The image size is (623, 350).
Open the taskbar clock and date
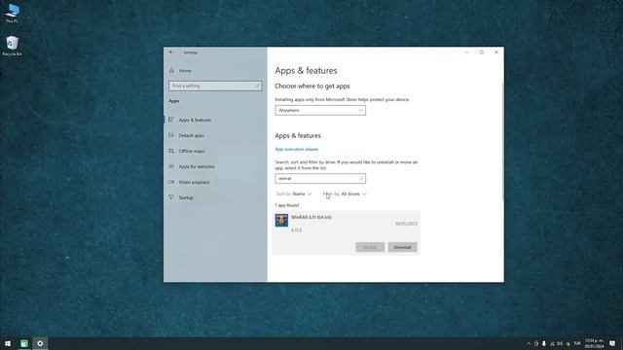[594, 343]
